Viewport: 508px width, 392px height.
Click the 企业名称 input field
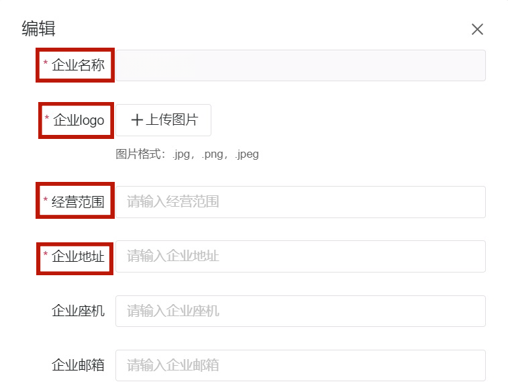click(x=300, y=66)
